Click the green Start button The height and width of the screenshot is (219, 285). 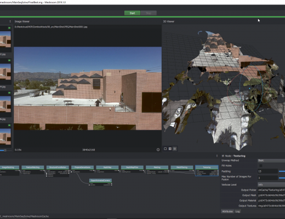(x=132, y=13)
